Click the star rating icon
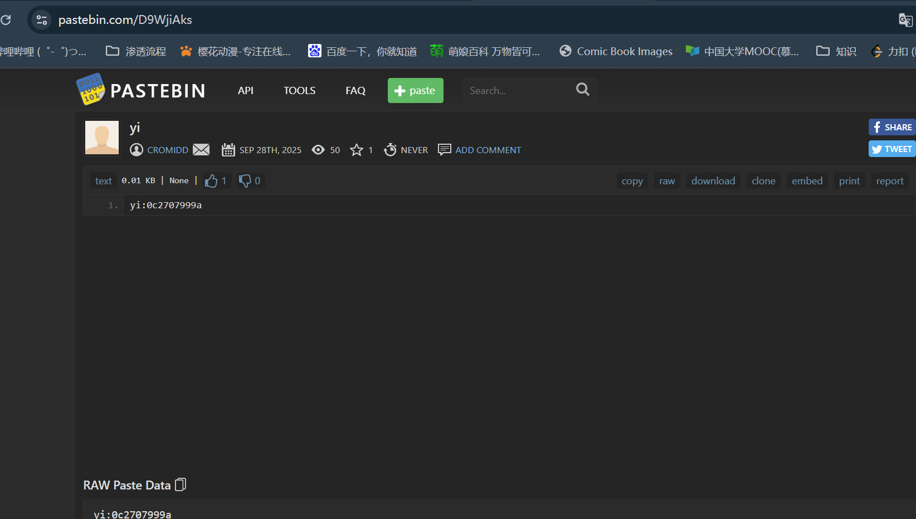The image size is (916, 519). (357, 150)
